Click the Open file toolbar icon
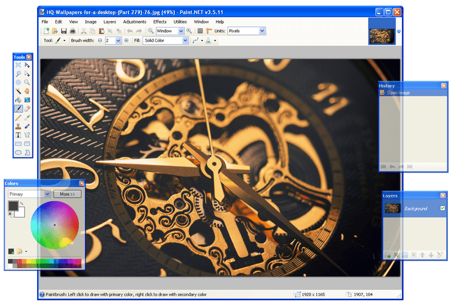 (x=55, y=31)
